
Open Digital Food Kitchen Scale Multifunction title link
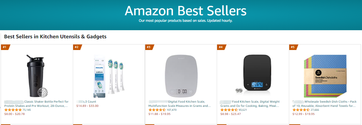(x=180, y=104)
